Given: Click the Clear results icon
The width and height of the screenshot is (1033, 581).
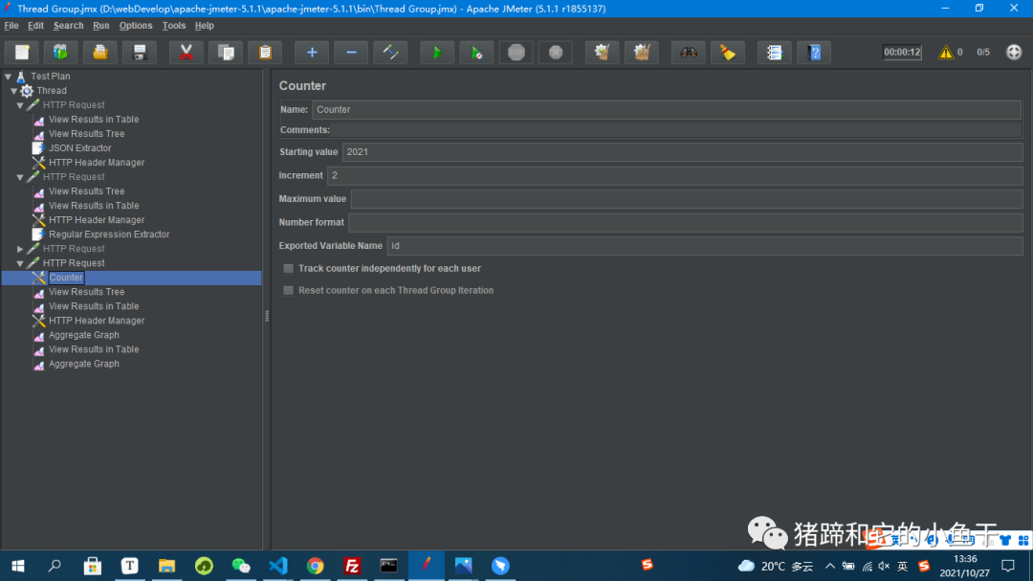Looking at the screenshot, I should (x=603, y=52).
